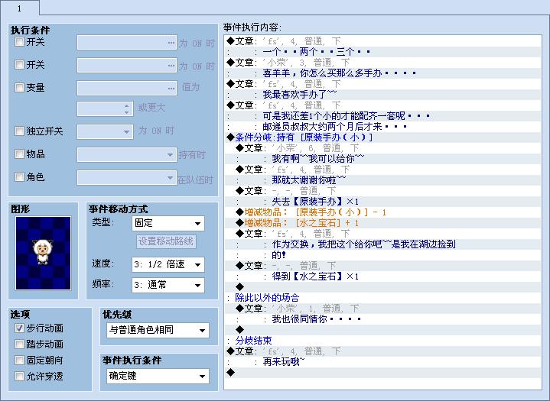Select the line '那就太谢谢你啦~~'
The image size is (550, 401).
tap(382, 180)
